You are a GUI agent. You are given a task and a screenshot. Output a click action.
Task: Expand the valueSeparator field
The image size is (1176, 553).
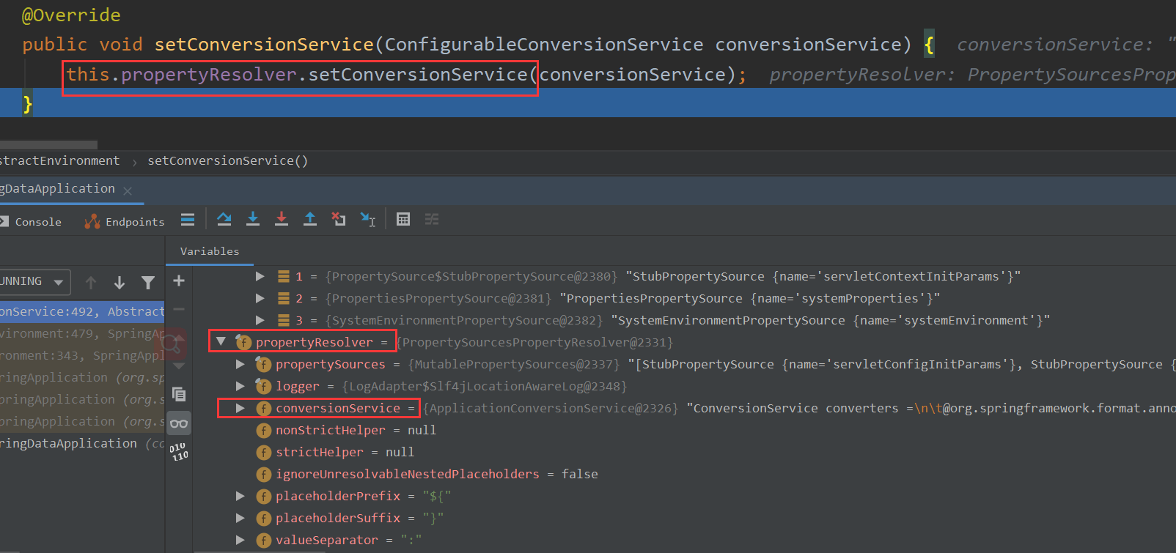[240, 540]
